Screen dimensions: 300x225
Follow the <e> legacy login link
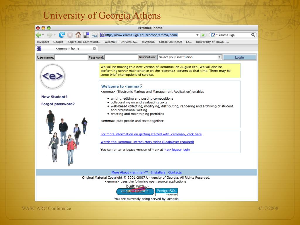pos(177,150)
